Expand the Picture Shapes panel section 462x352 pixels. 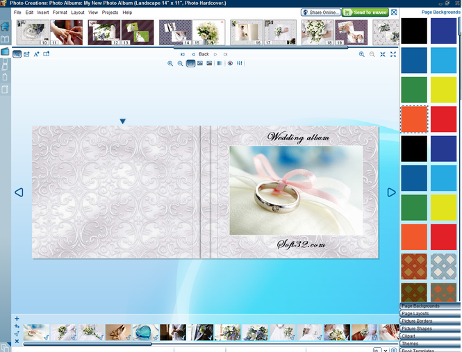point(430,328)
